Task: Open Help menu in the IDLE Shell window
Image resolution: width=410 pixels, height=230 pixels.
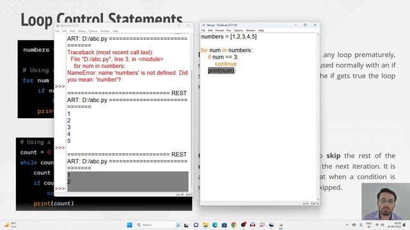Action: (115, 31)
